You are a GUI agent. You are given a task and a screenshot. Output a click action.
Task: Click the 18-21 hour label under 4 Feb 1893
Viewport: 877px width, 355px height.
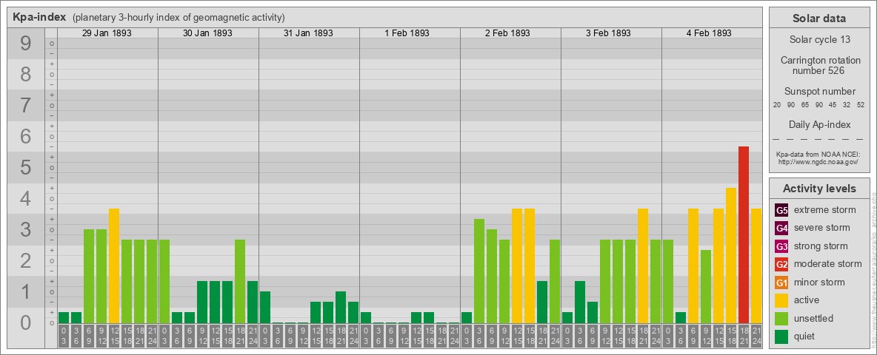[x=744, y=336]
